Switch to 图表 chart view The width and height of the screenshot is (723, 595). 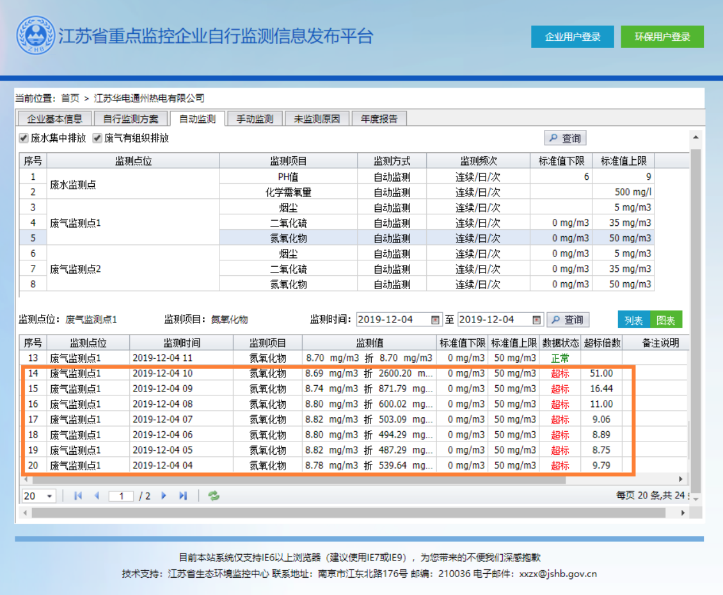click(x=667, y=319)
